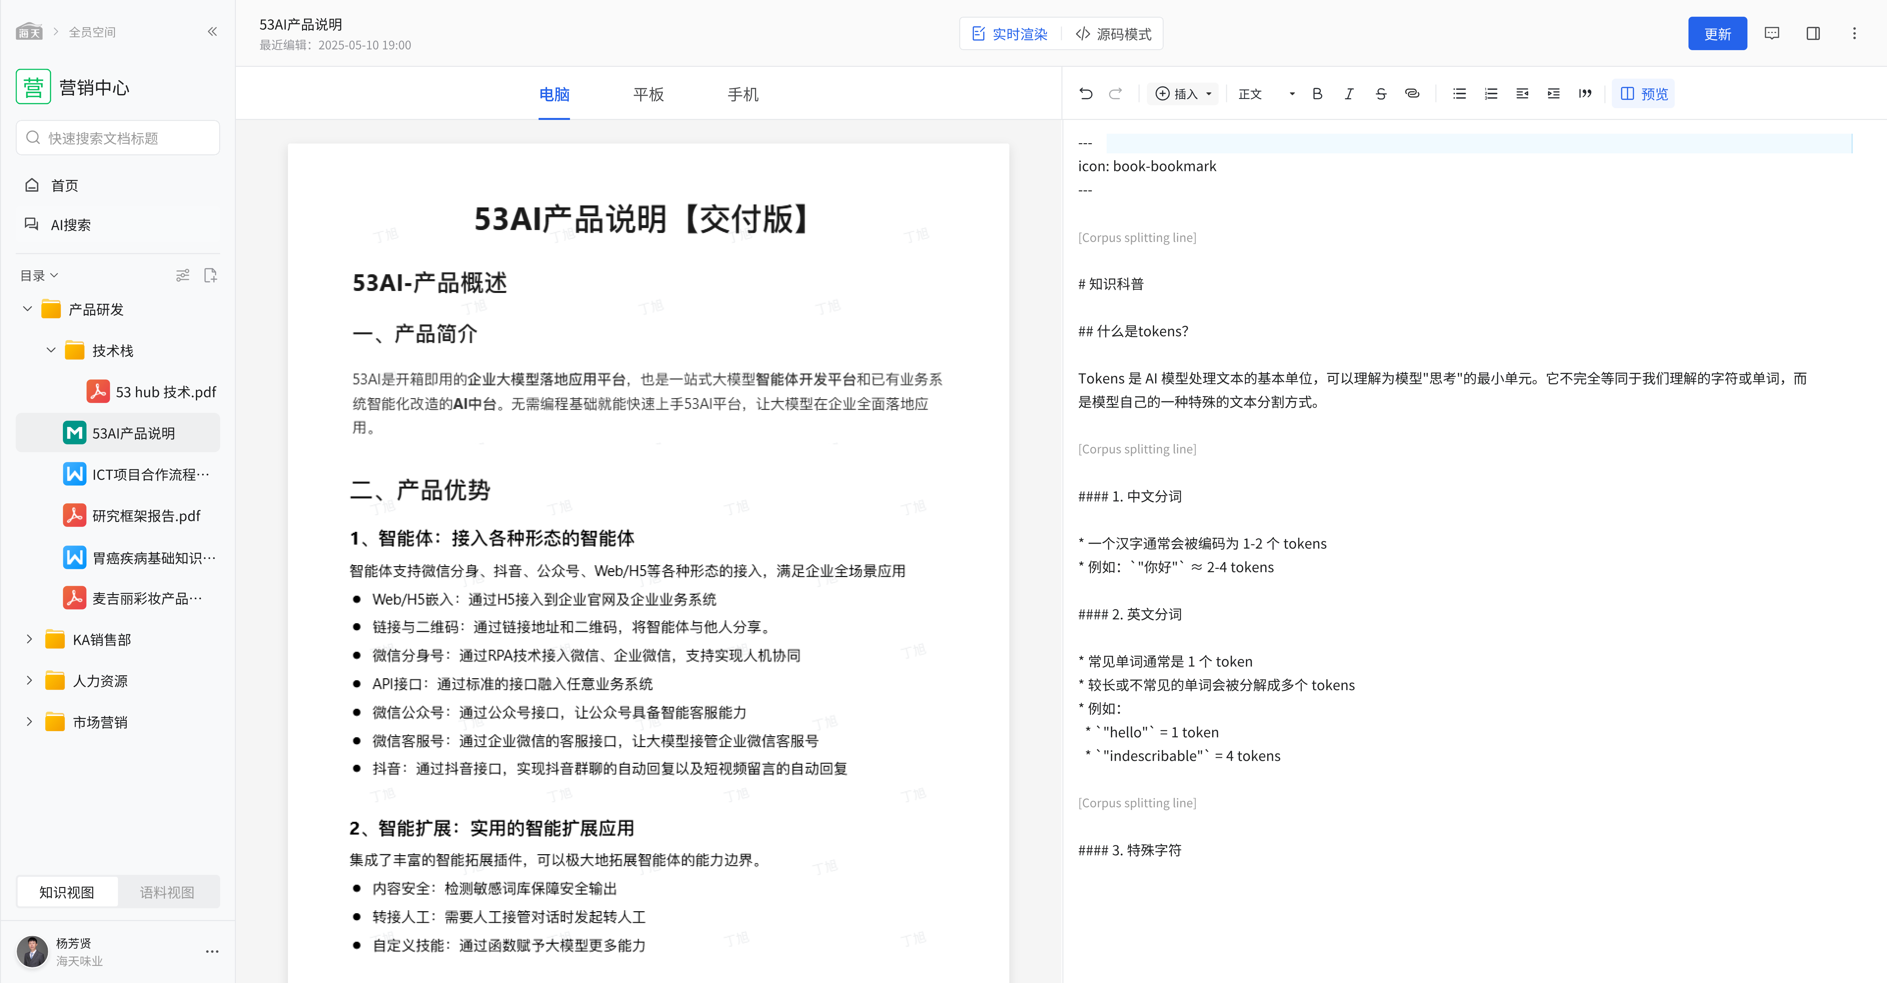The width and height of the screenshot is (1887, 983).
Task: Open the 插入 insert dropdown
Action: (x=1183, y=94)
